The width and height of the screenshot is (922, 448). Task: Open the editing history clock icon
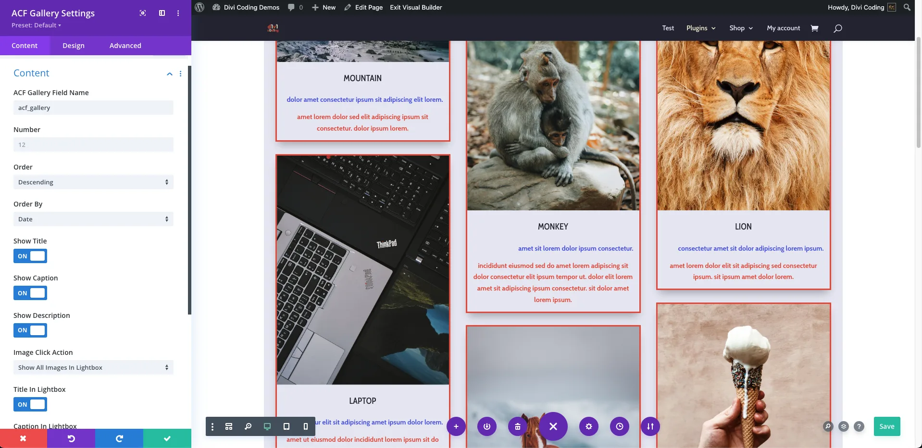619,426
